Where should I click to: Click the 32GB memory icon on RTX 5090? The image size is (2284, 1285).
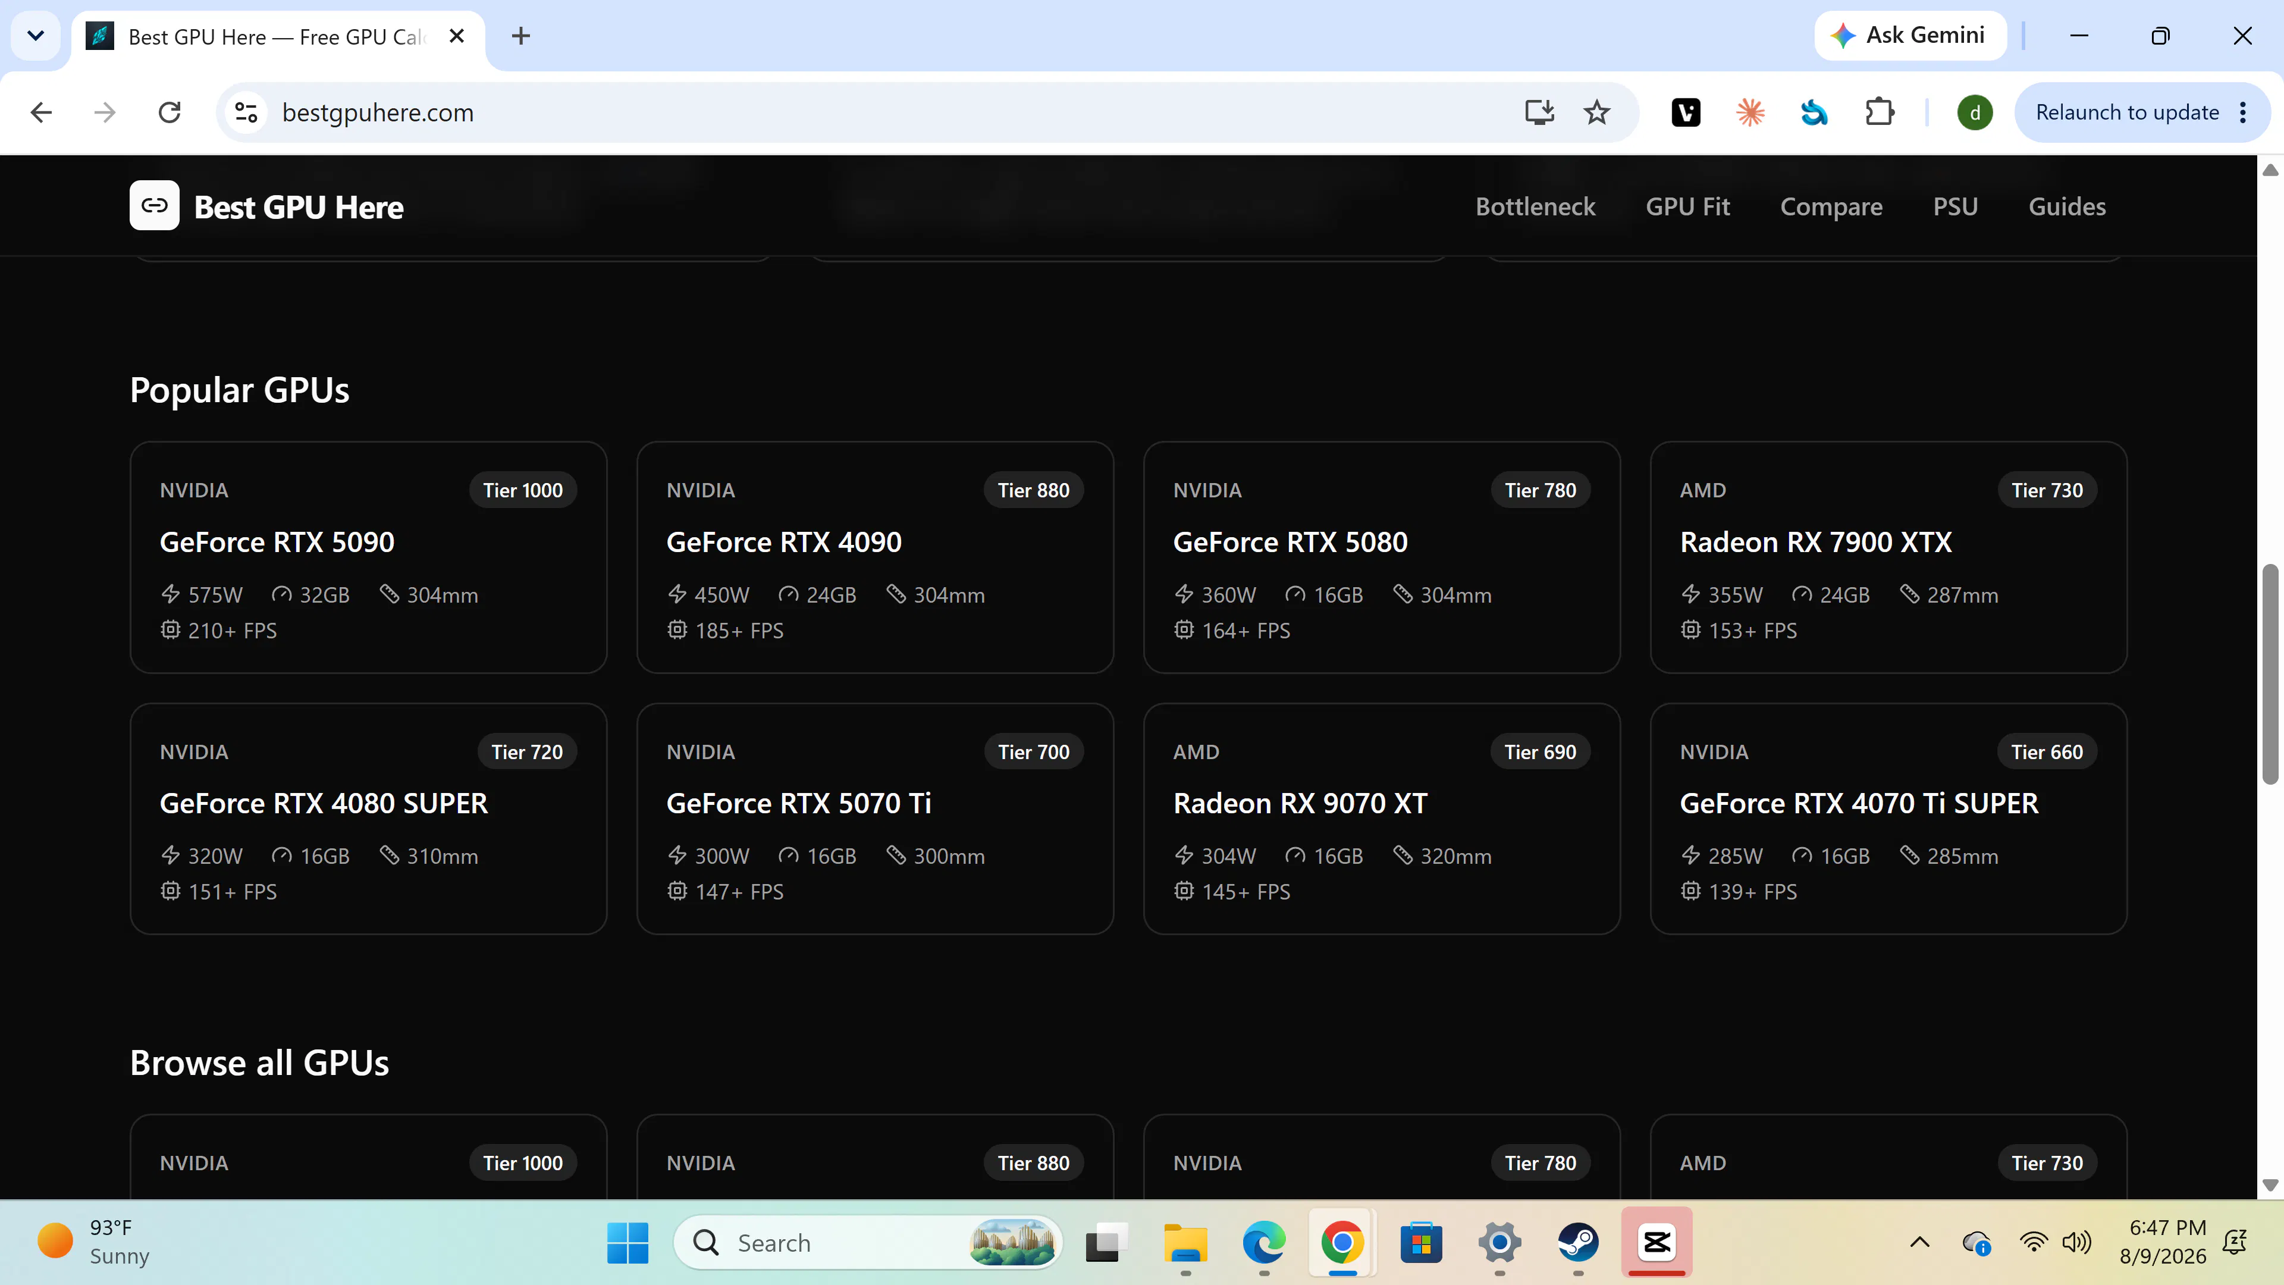tap(281, 594)
